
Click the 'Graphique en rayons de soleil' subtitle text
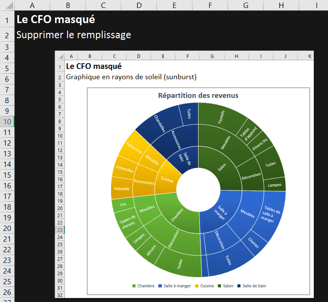pos(131,77)
